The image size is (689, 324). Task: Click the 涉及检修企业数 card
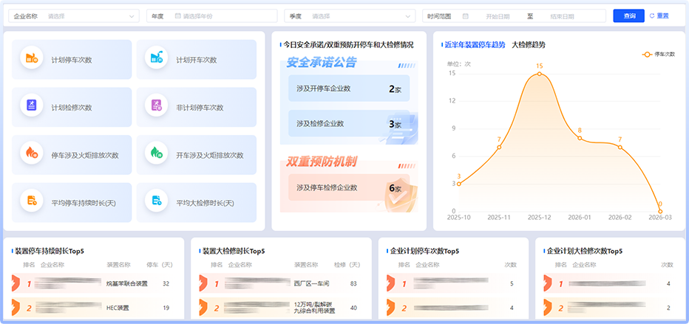349,124
